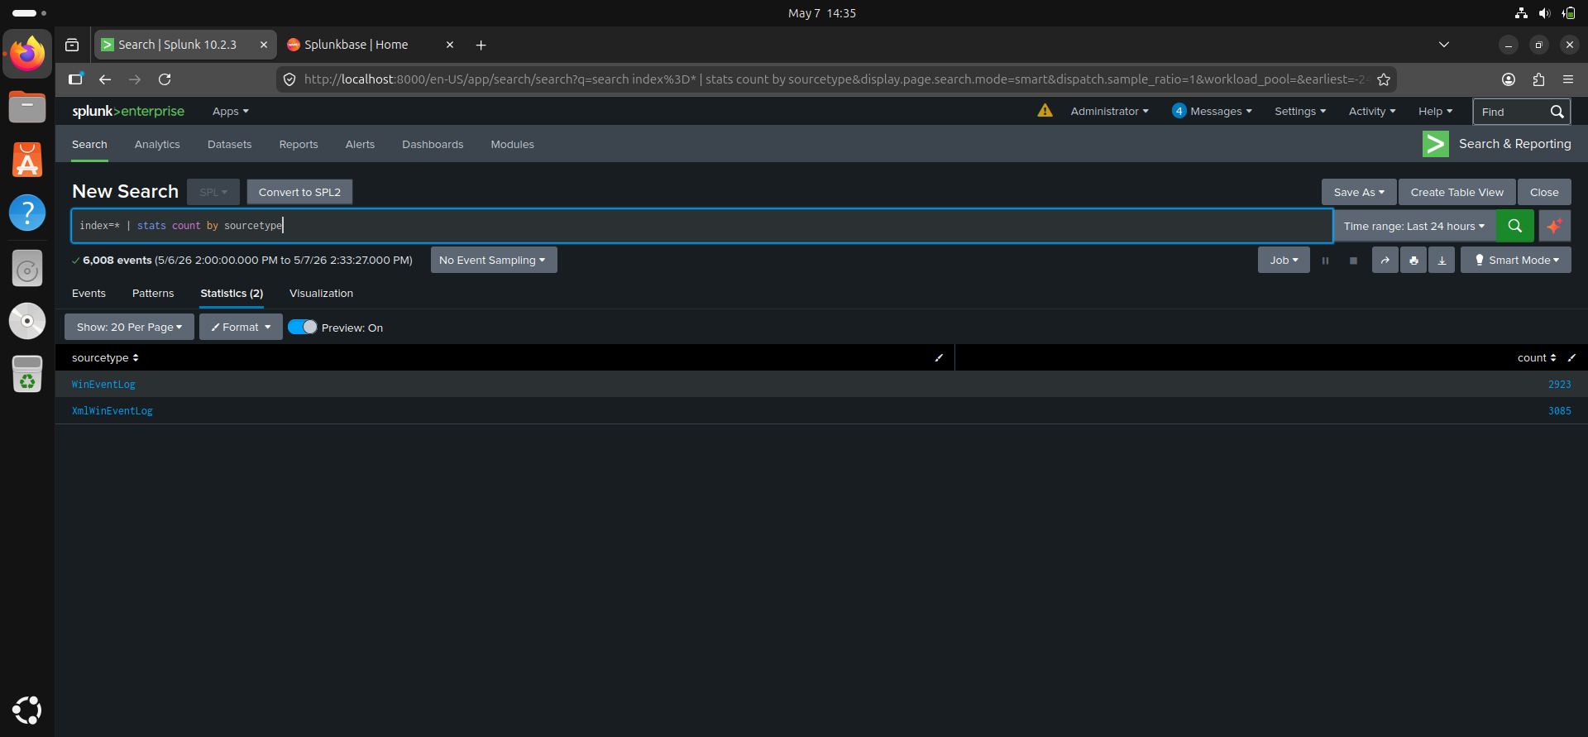The width and height of the screenshot is (1588, 737).
Task: Change Show 20 Per Page setting
Action: click(x=129, y=327)
